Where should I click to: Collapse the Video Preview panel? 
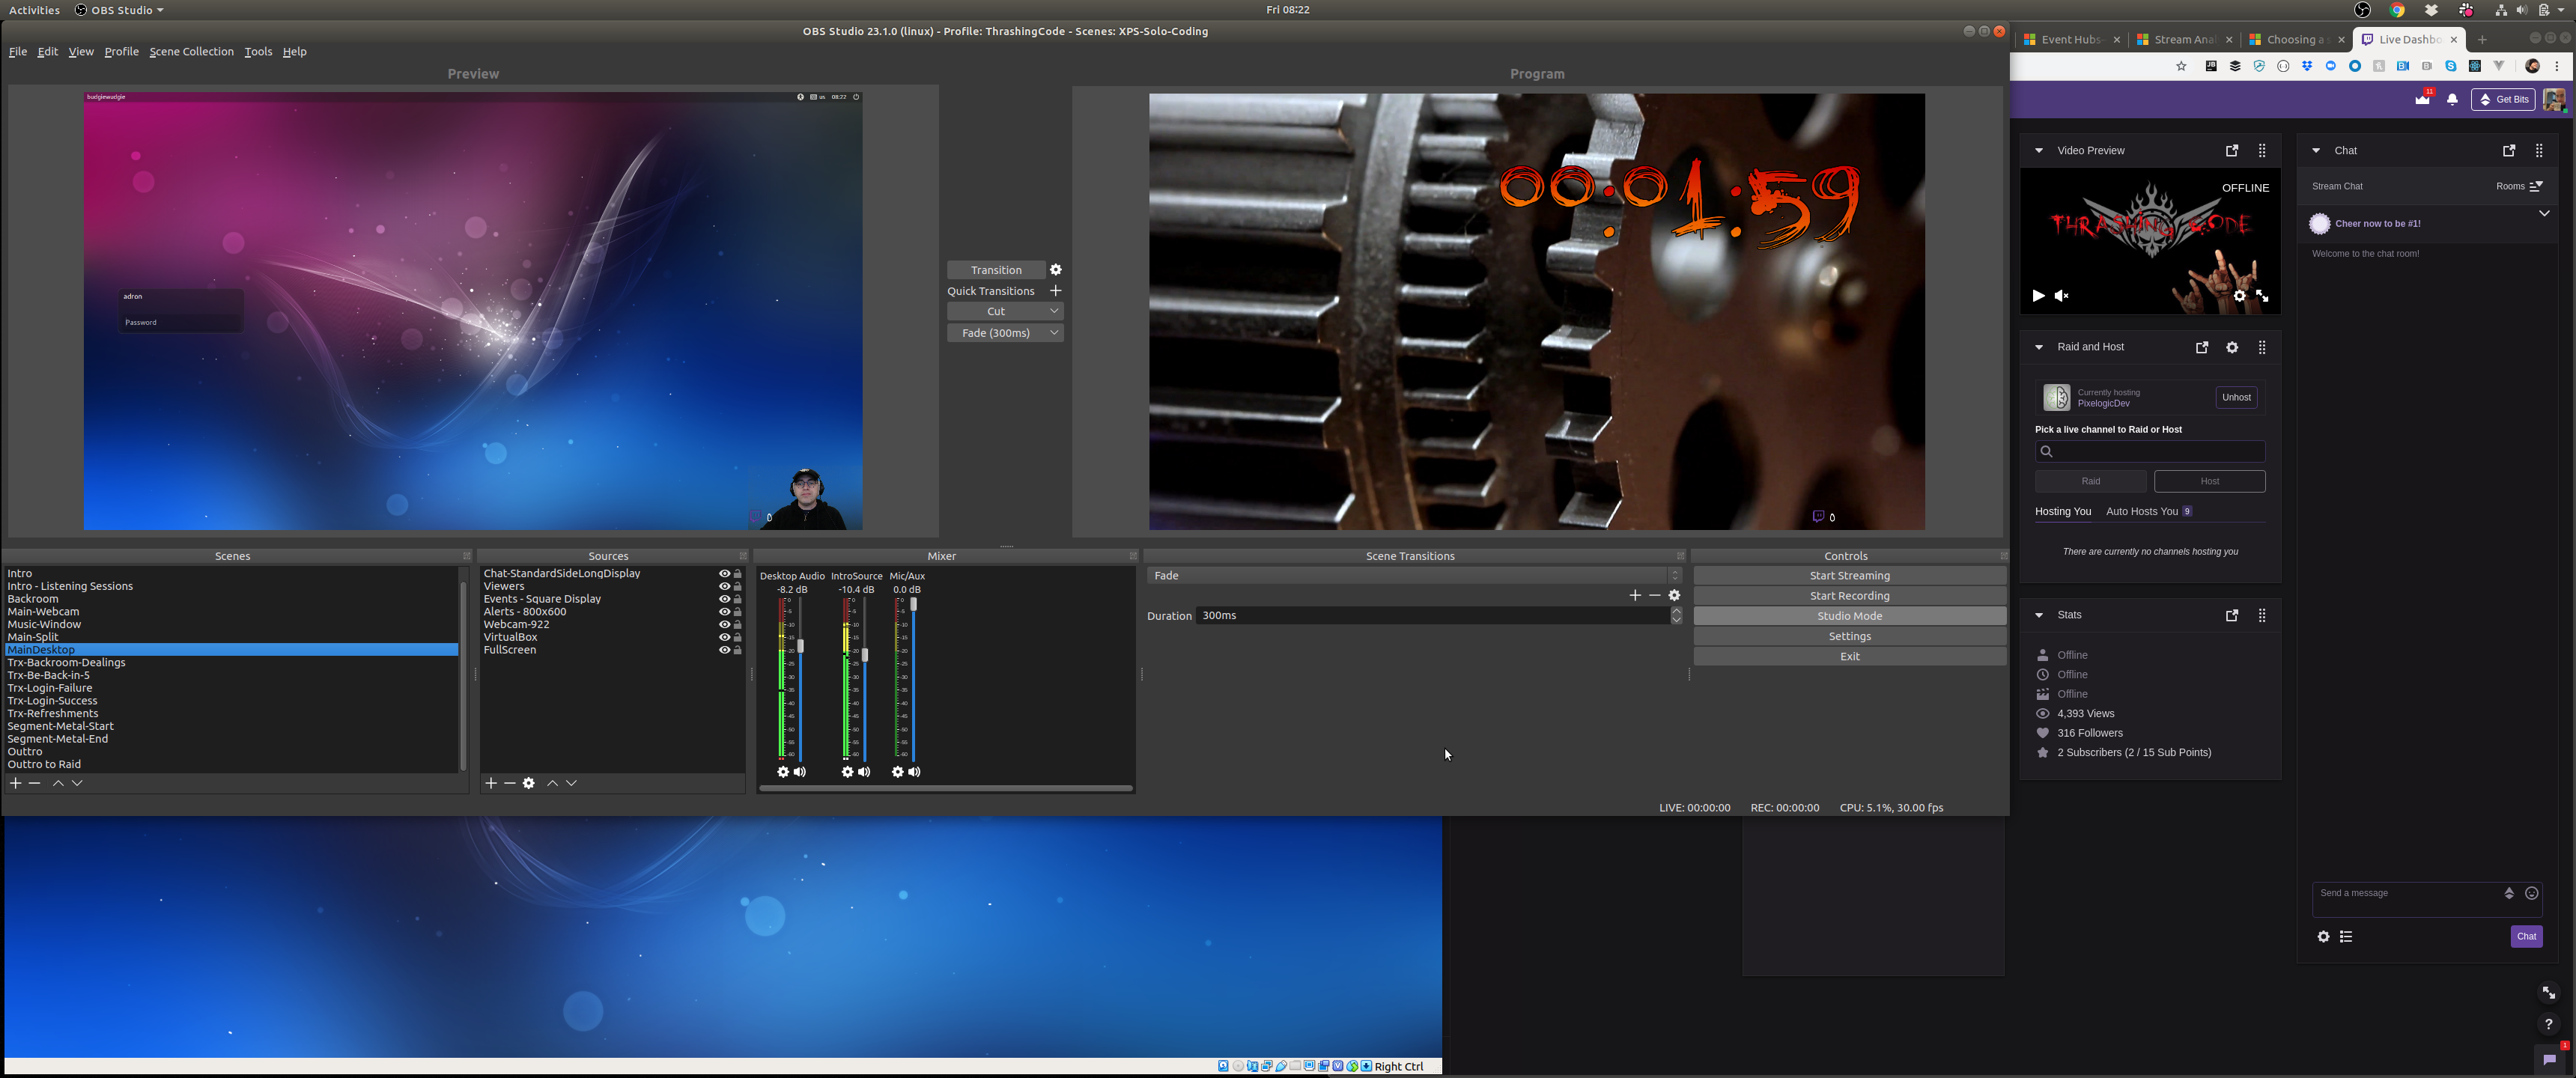(x=2038, y=151)
